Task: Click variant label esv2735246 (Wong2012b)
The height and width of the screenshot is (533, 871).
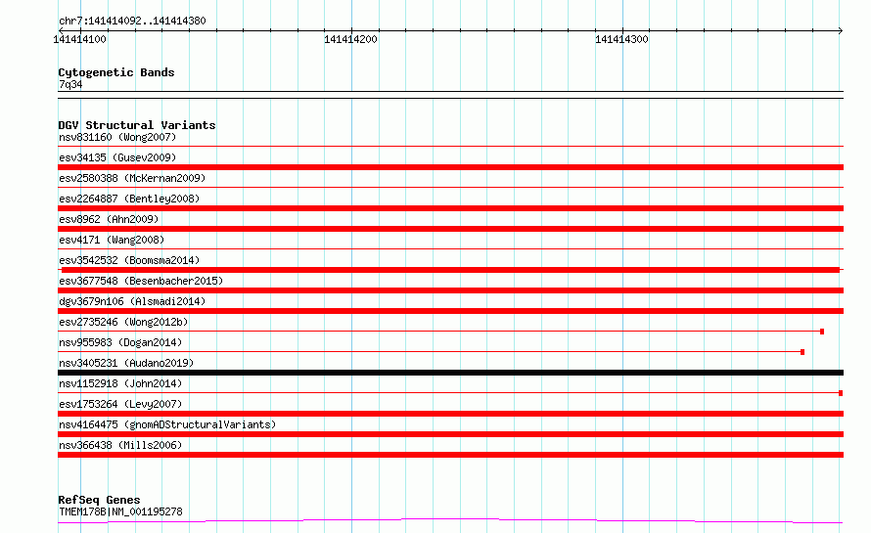Action: (x=123, y=322)
